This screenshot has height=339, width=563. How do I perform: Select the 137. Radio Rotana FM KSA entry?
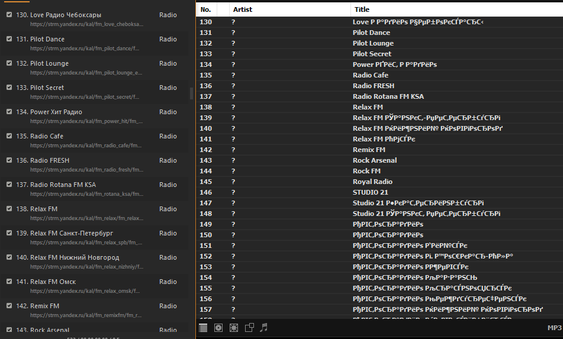94,189
